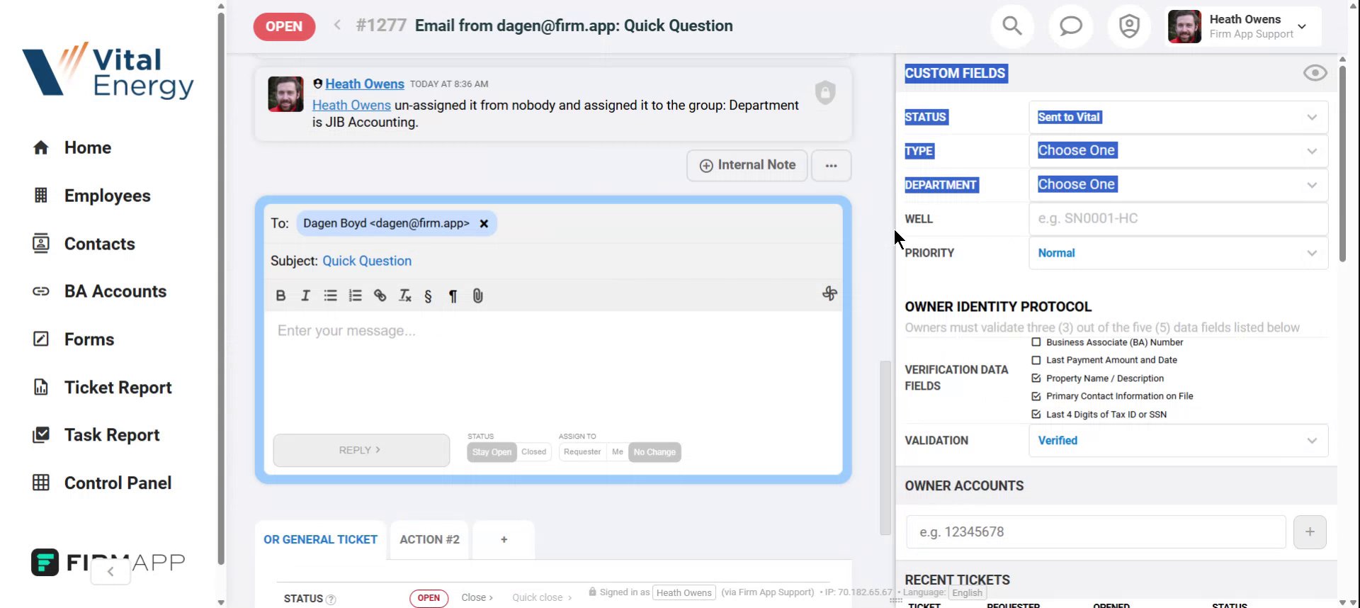This screenshot has width=1360, height=608.
Task: Click the Ticket Report document icon
Action: pyautogui.click(x=41, y=387)
